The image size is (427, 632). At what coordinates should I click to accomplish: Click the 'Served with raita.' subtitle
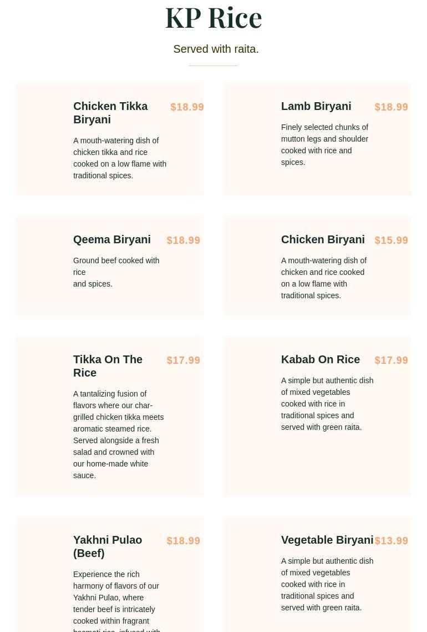216,49
